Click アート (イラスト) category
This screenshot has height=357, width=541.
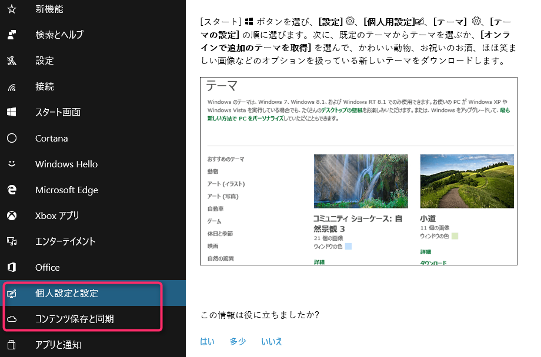(226, 184)
